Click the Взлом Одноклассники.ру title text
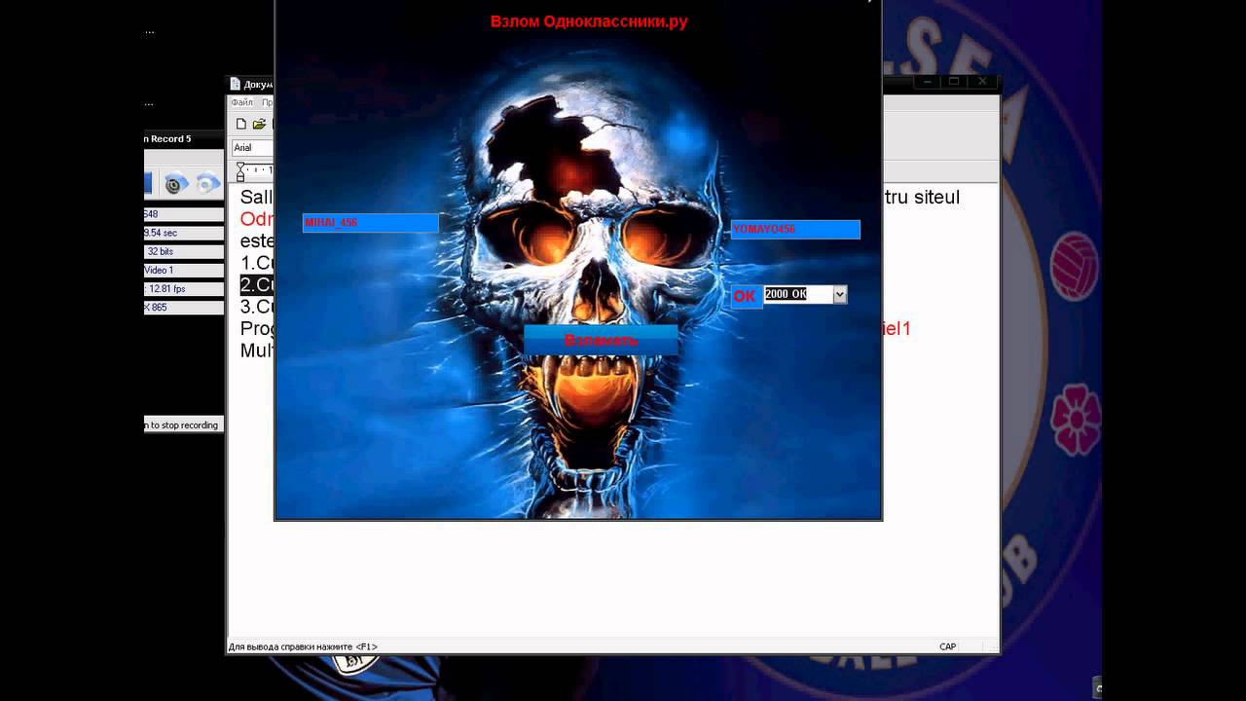 pos(589,20)
